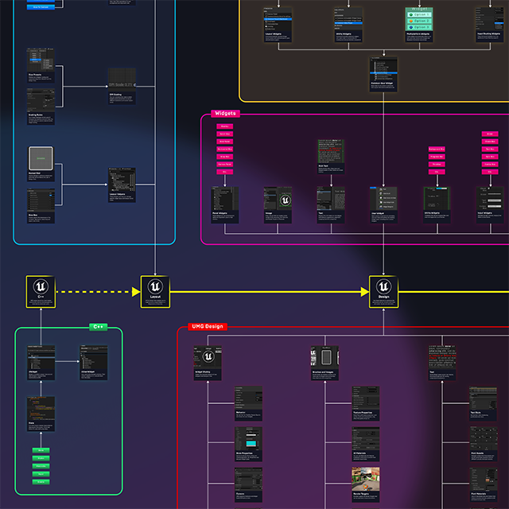Click the C++ Unreal node icon

(x=39, y=289)
